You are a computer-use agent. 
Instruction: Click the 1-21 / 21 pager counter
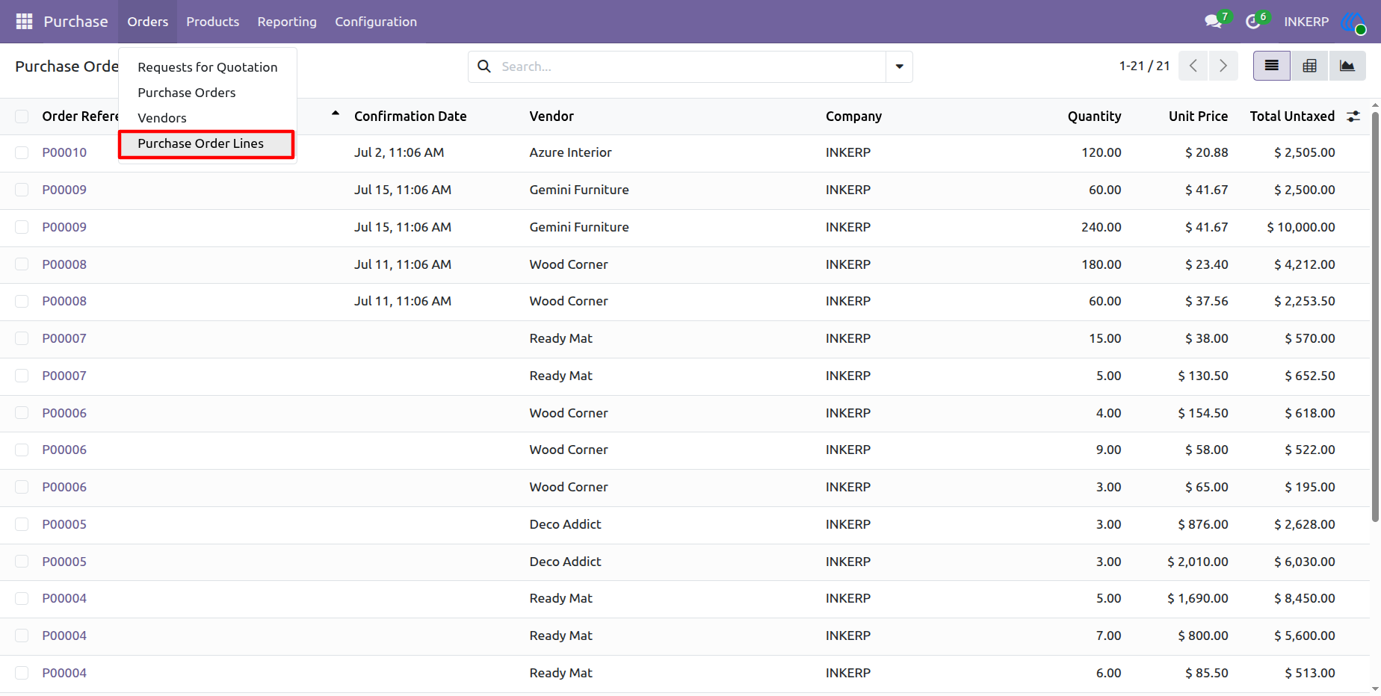coord(1144,66)
